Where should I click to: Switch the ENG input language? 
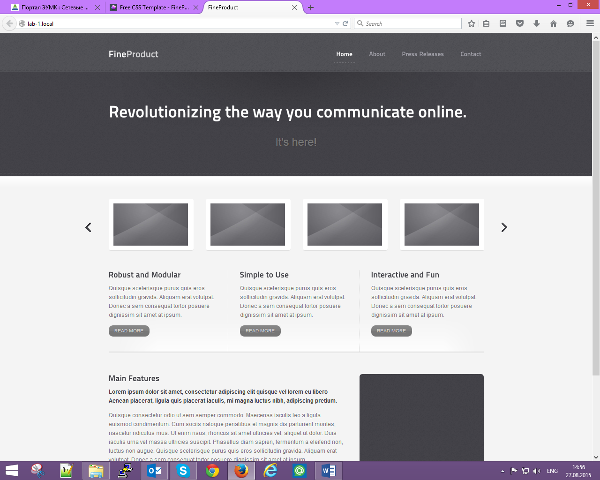tap(552, 471)
